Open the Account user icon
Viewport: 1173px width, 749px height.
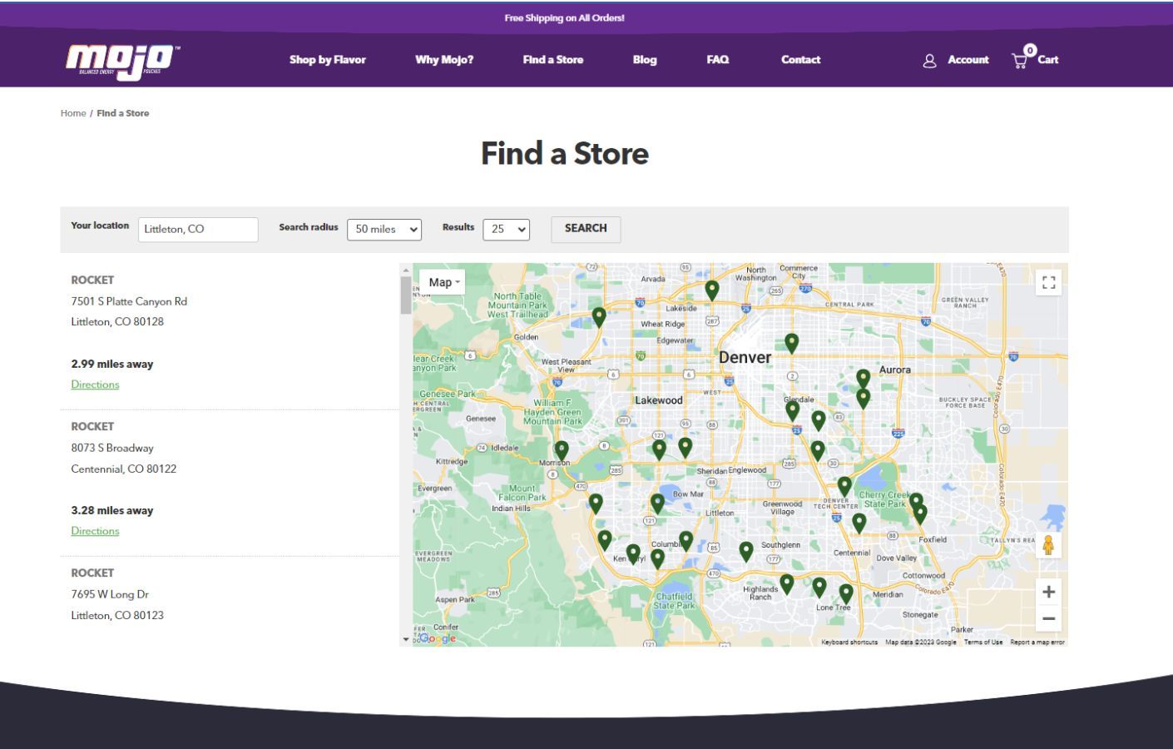(930, 61)
